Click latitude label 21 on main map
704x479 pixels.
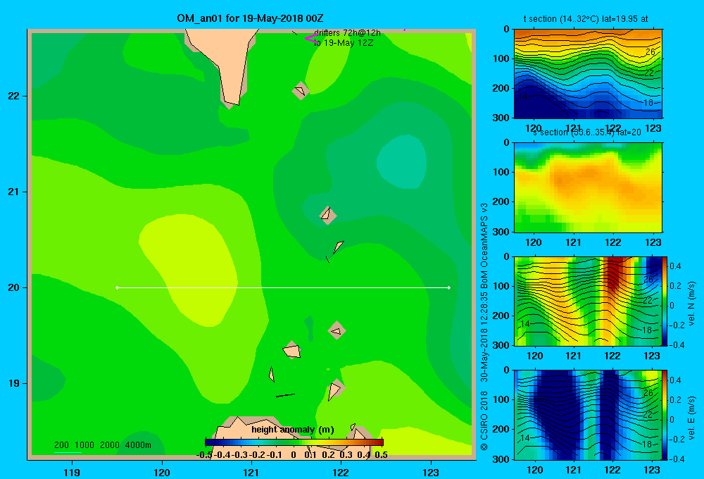(x=14, y=192)
